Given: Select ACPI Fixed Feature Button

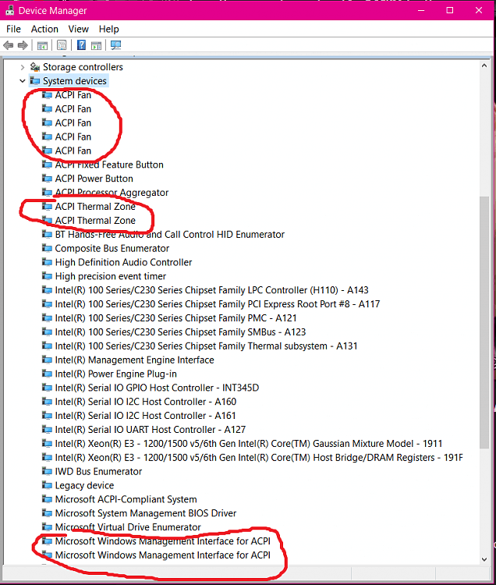Looking at the screenshot, I should click(x=109, y=165).
